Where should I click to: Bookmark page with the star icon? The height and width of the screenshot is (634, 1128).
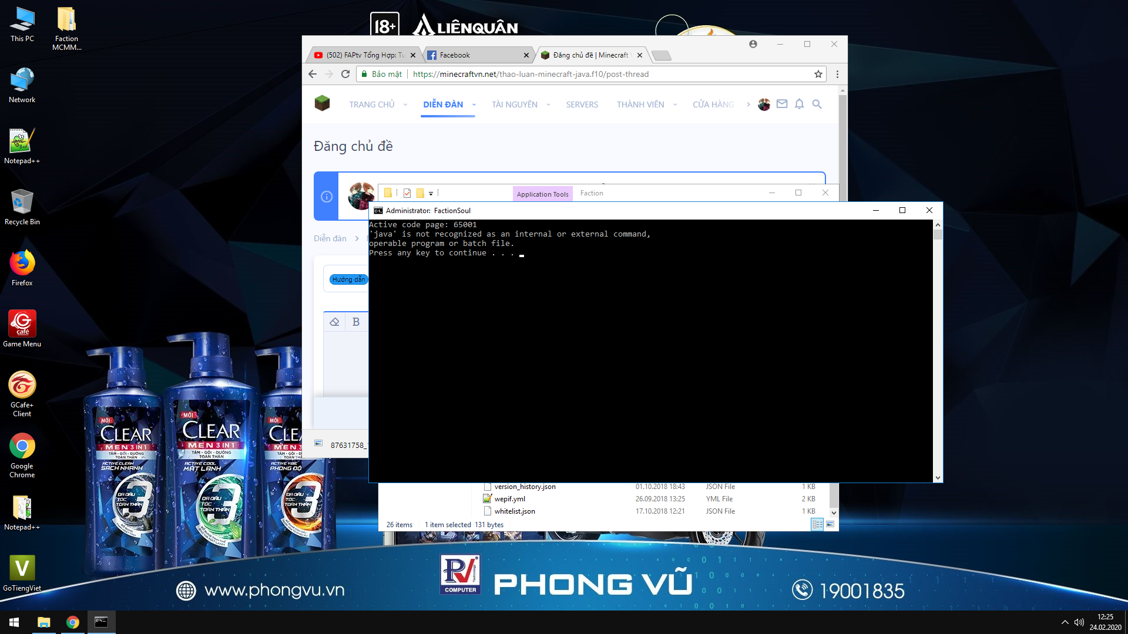818,74
